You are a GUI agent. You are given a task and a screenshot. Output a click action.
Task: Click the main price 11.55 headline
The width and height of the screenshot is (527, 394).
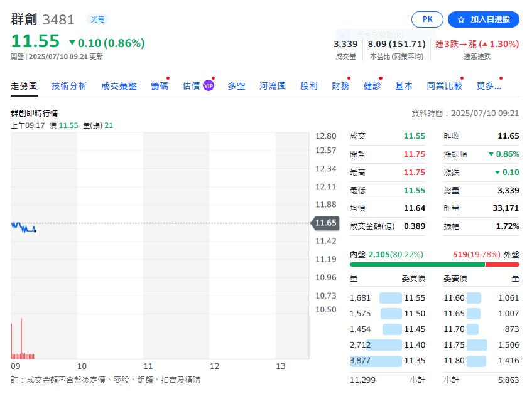(x=35, y=41)
